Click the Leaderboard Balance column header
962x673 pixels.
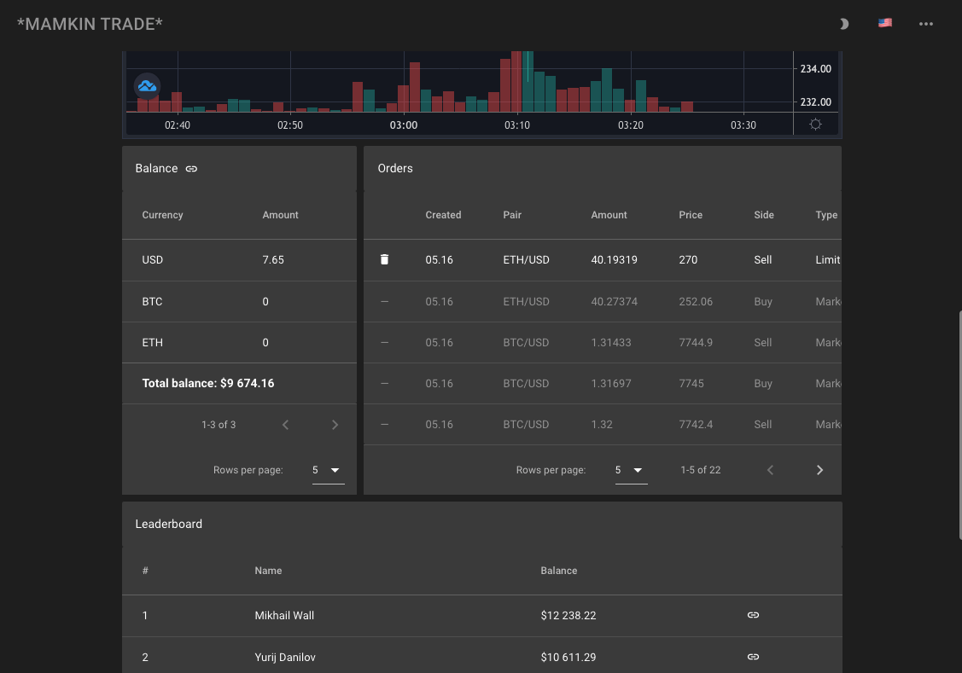(558, 571)
